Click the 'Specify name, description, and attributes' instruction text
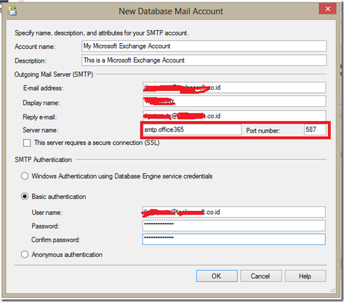The height and width of the screenshot is (302, 344). coord(102,33)
